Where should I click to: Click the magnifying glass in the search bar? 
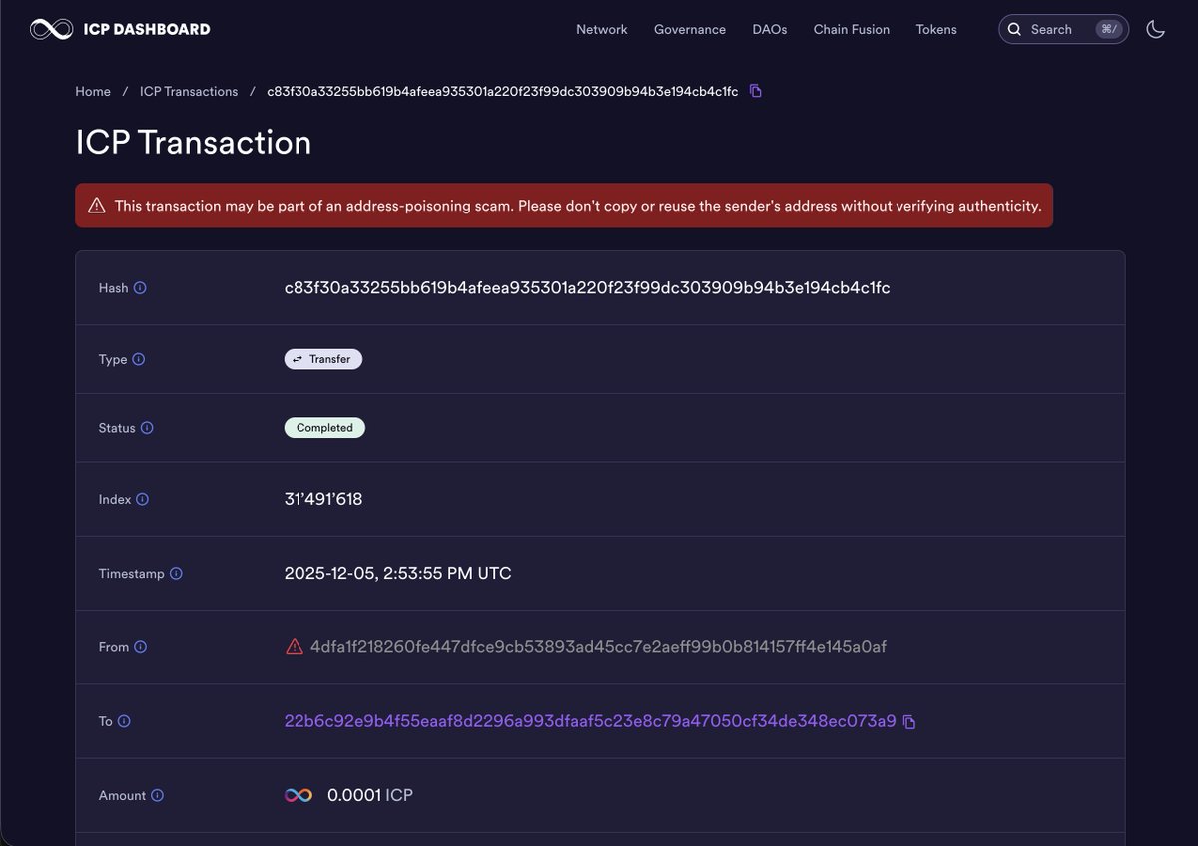(1014, 29)
